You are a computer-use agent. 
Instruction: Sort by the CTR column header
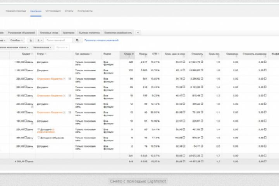pos(155,54)
